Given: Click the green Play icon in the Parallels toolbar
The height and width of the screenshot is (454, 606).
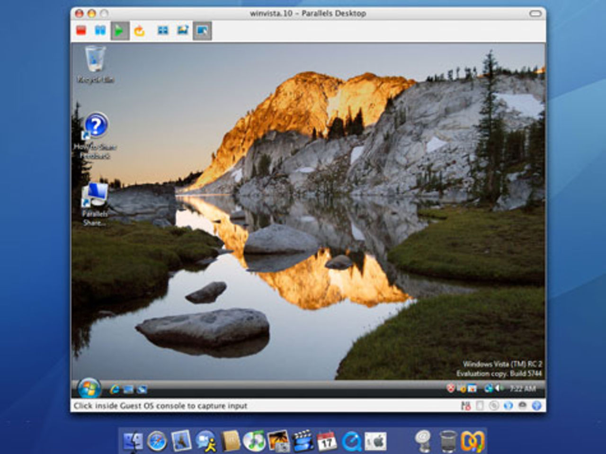Looking at the screenshot, I should [x=120, y=30].
